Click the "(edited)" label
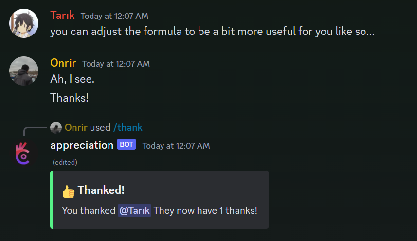The height and width of the screenshot is (241, 417). pyautogui.click(x=65, y=162)
